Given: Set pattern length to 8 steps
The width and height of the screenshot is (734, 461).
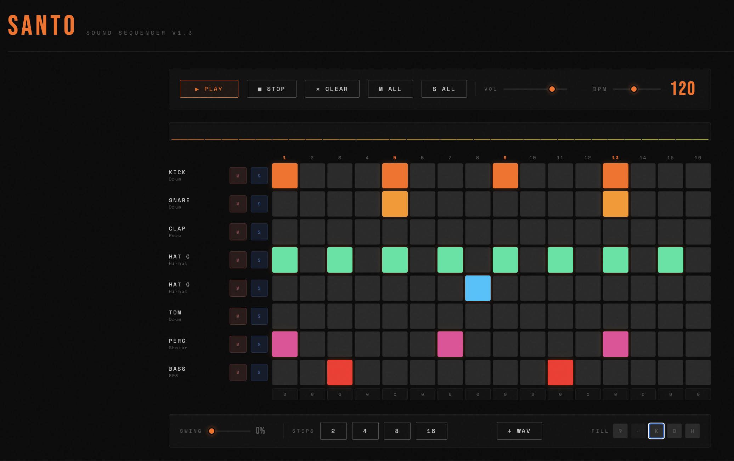Looking at the screenshot, I should [x=397, y=431].
